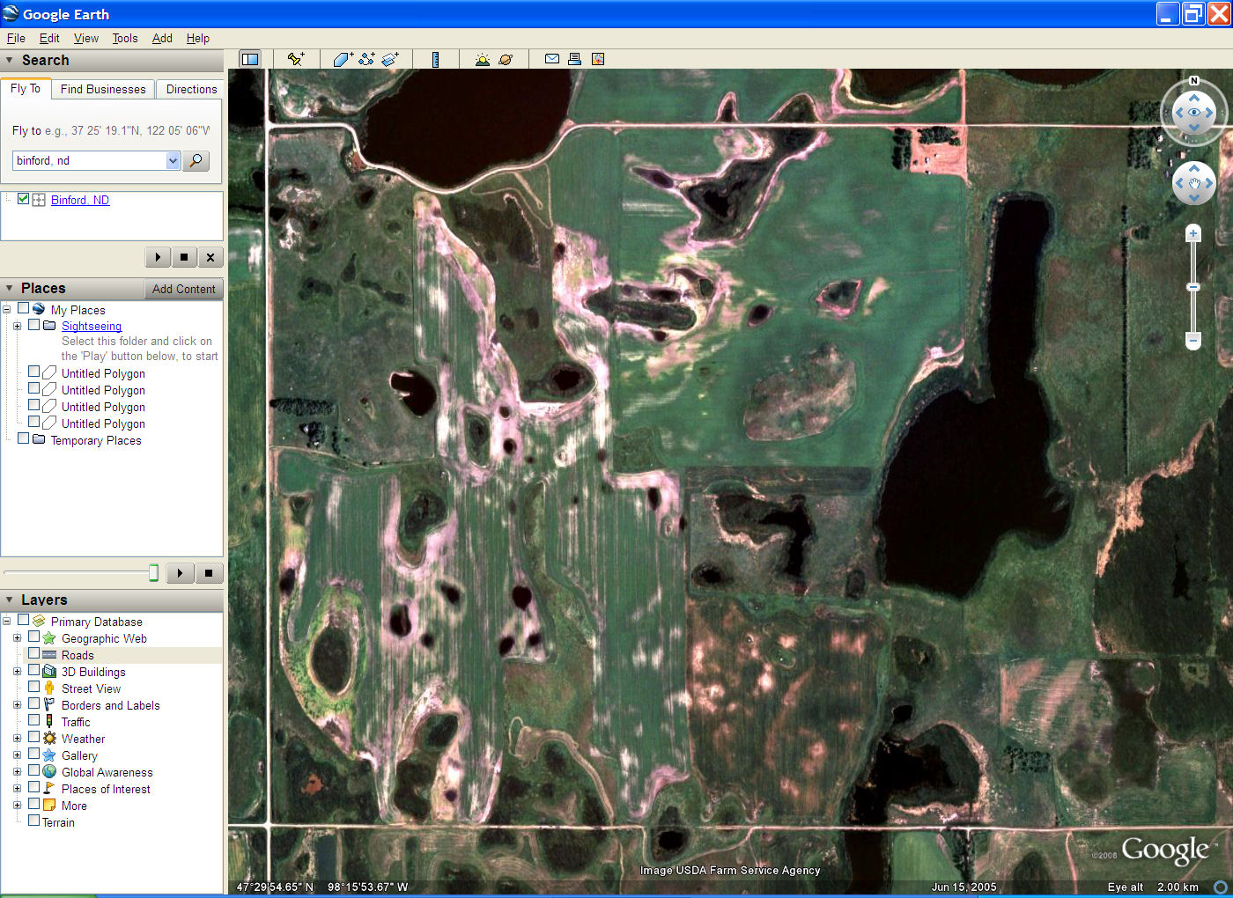Email the view using the envelope icon
The image size is (1233, 898).
[x=552, y=59]
